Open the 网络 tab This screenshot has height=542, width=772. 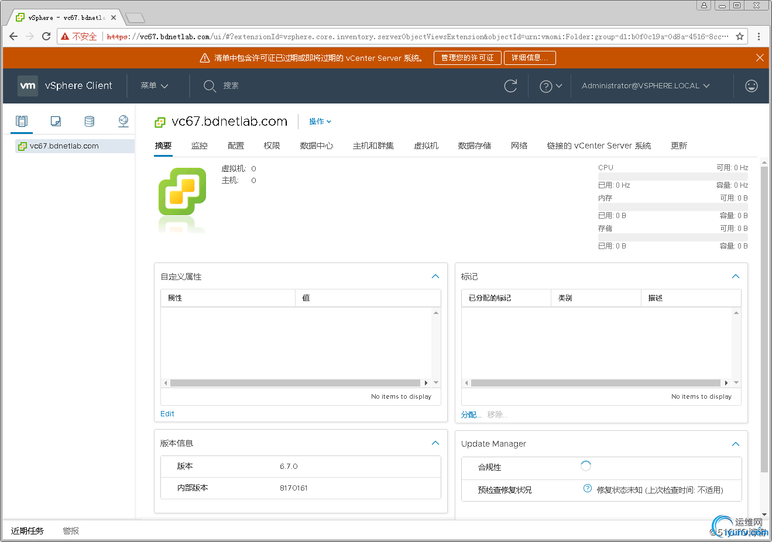pos(519,146)
